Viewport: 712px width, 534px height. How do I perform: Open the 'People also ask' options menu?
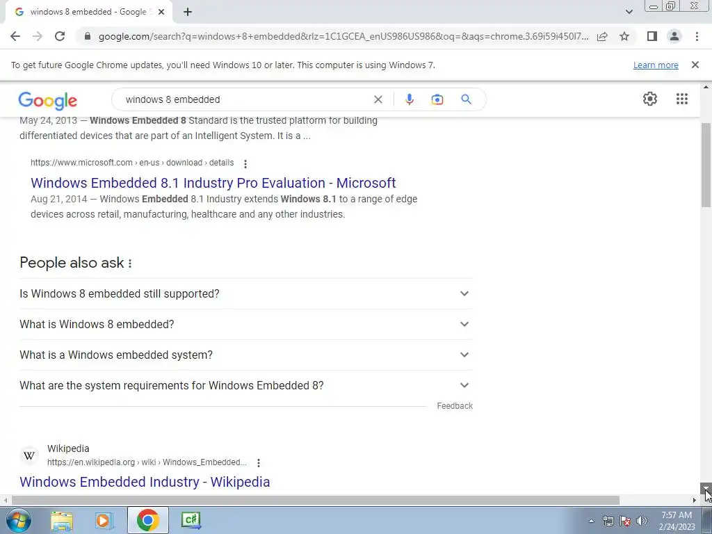coord(130,264)
